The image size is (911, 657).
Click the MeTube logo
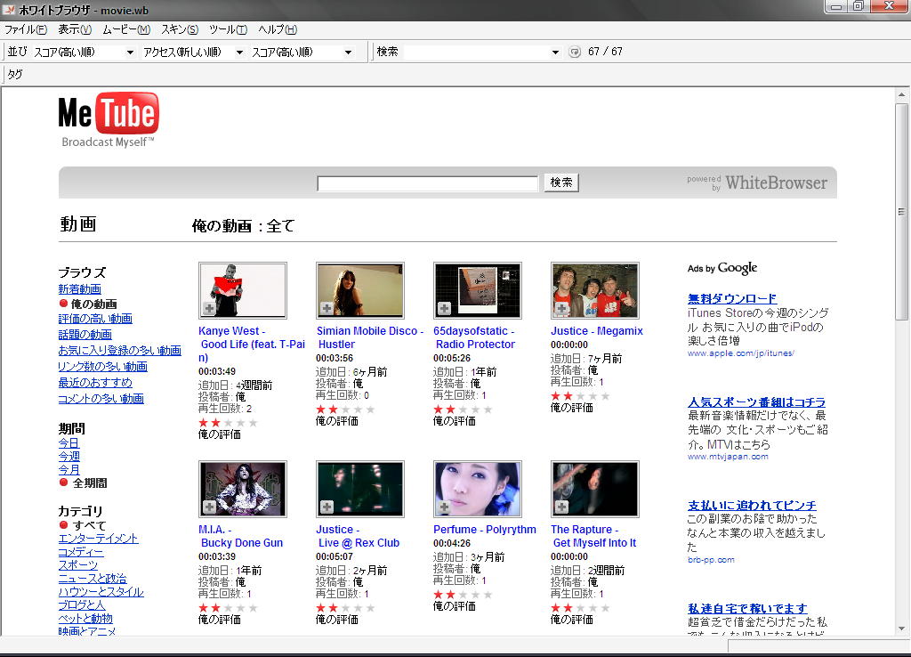coord(109,120)
